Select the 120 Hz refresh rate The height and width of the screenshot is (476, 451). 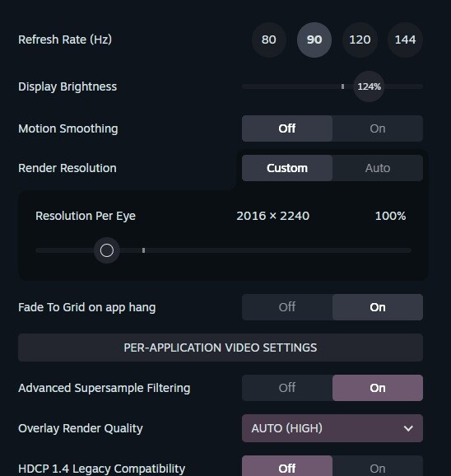pyautogui.click(x=360, y=40)
